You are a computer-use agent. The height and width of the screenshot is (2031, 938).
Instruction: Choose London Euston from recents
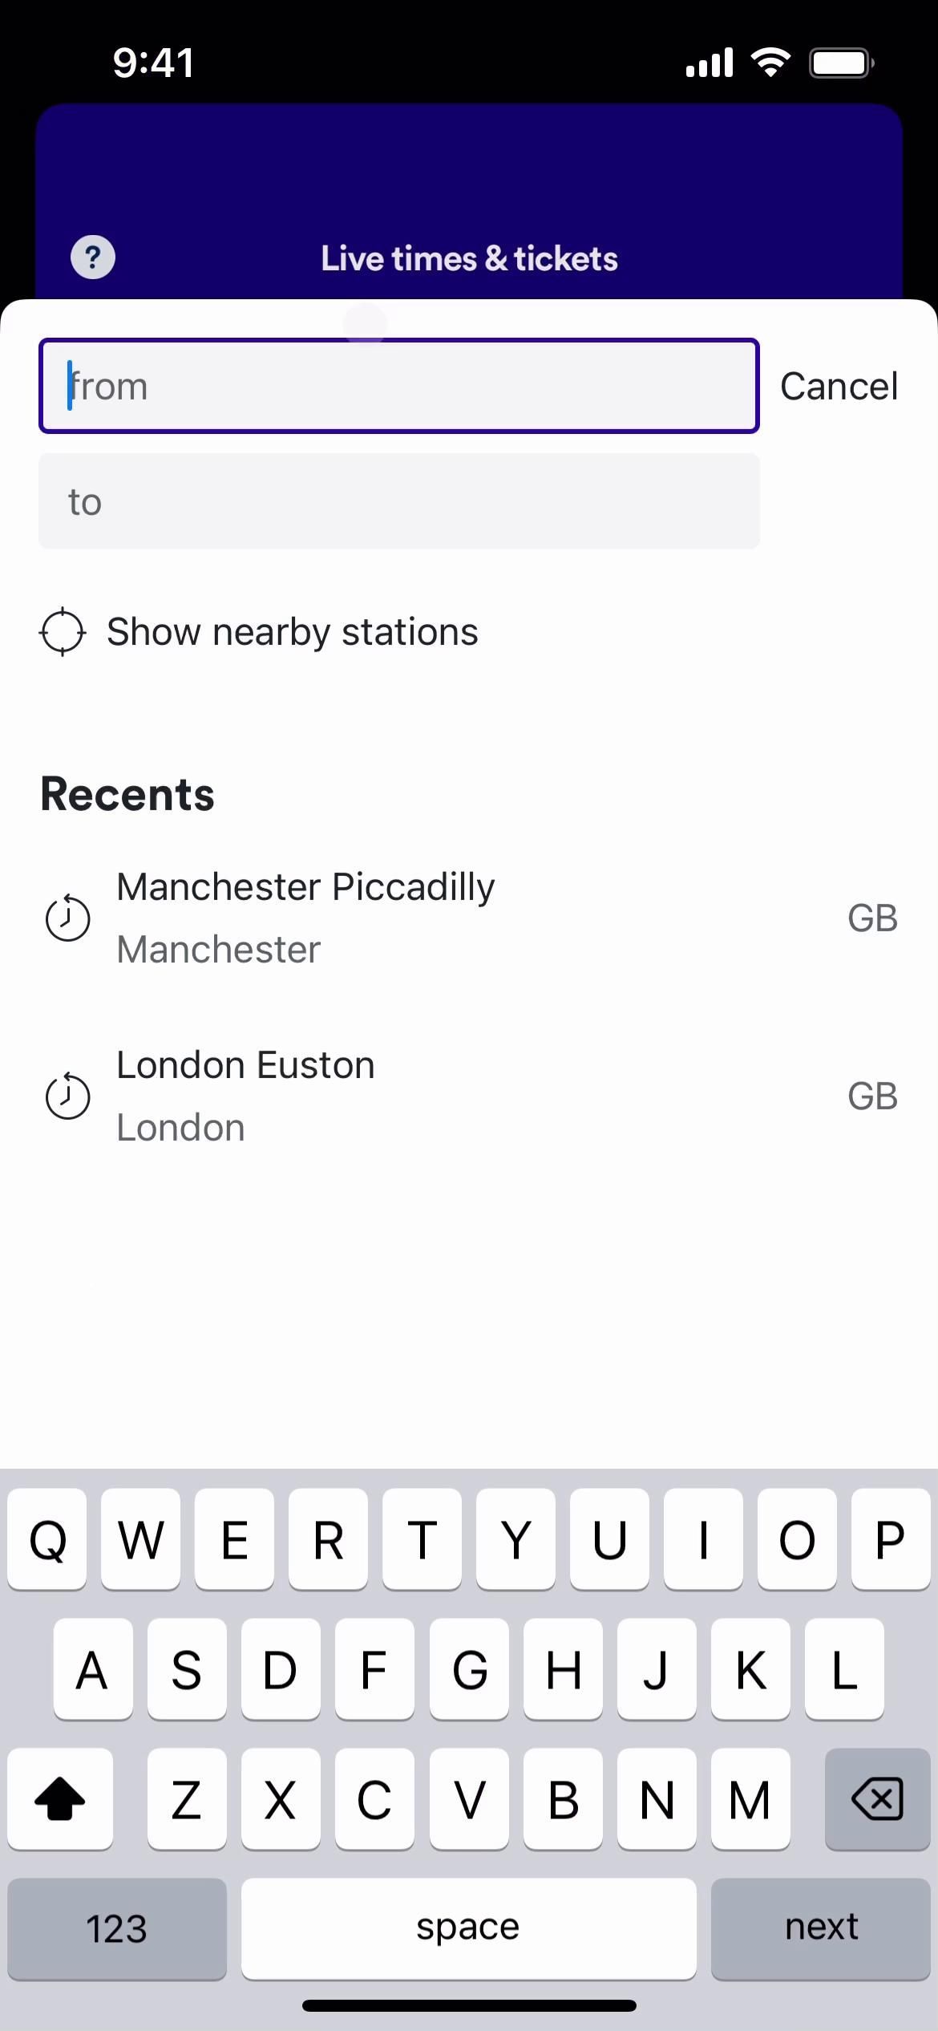245,1065
